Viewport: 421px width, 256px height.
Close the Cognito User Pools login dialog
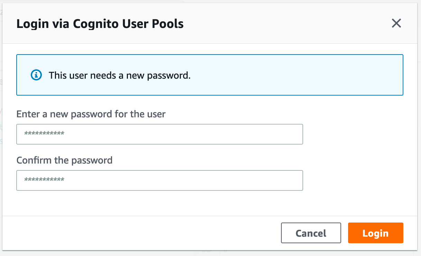(396, 23)
